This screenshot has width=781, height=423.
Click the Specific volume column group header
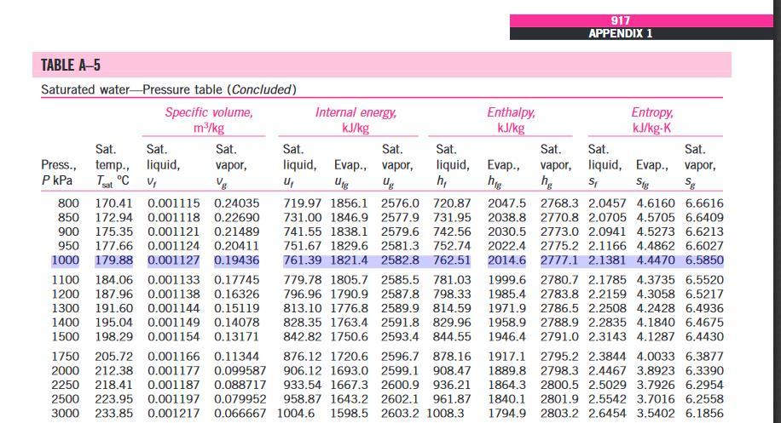tap(209, 119)
